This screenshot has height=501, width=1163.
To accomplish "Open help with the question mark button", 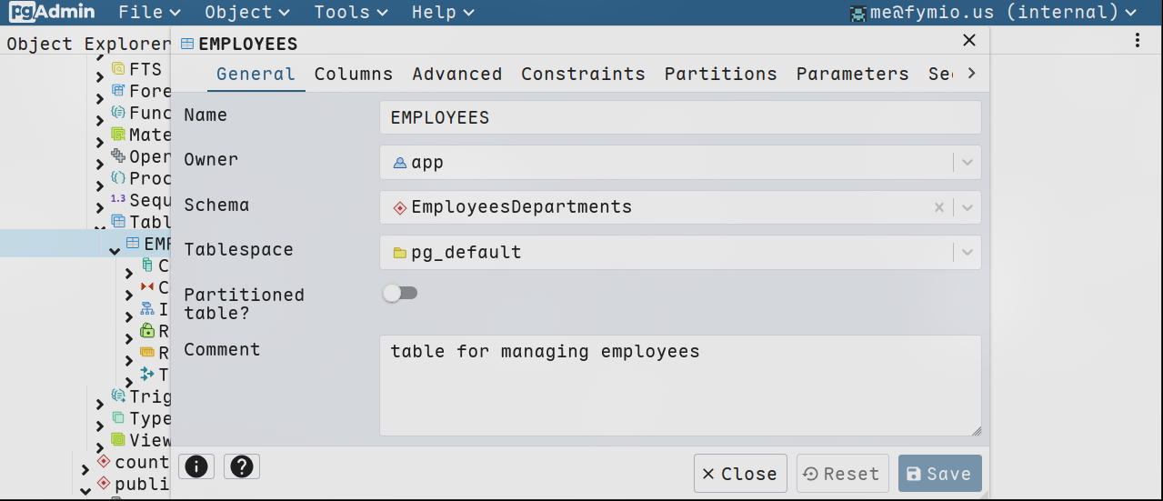I will click(241, 466).
